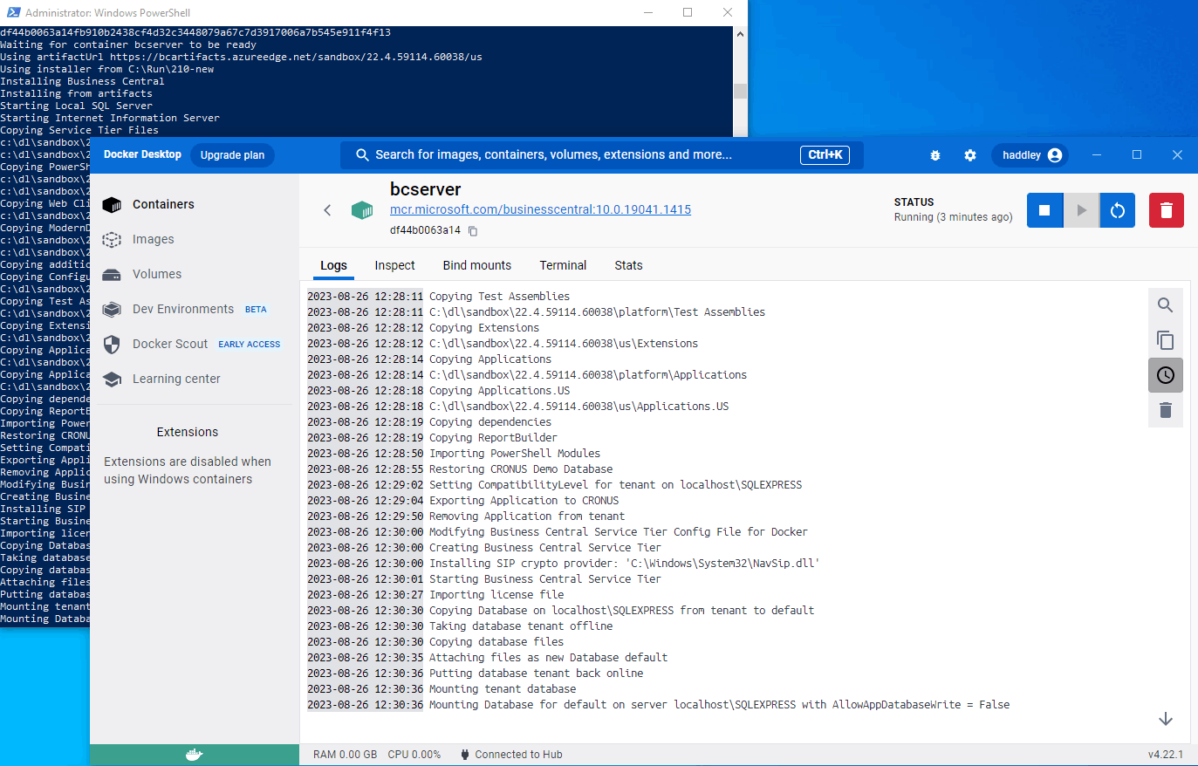
Task: Search within the container logs
Action: pyautogui.click(x=1165, y=305)
